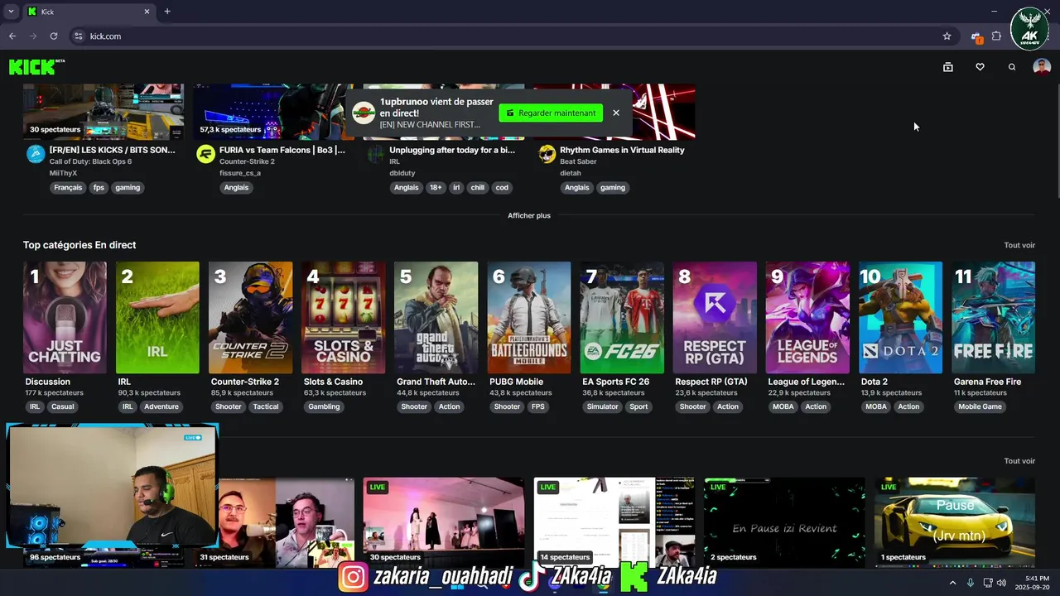Click the Mobile Game tag under Garena Free Fire

coord(980,406)
